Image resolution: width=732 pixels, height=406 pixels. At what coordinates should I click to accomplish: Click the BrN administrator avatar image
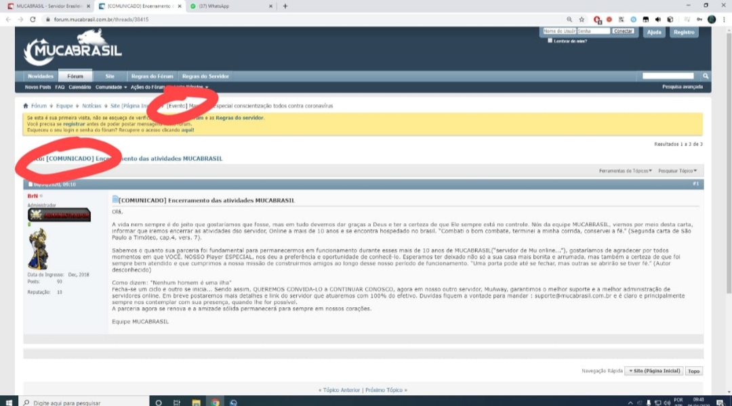pos(38,249)
